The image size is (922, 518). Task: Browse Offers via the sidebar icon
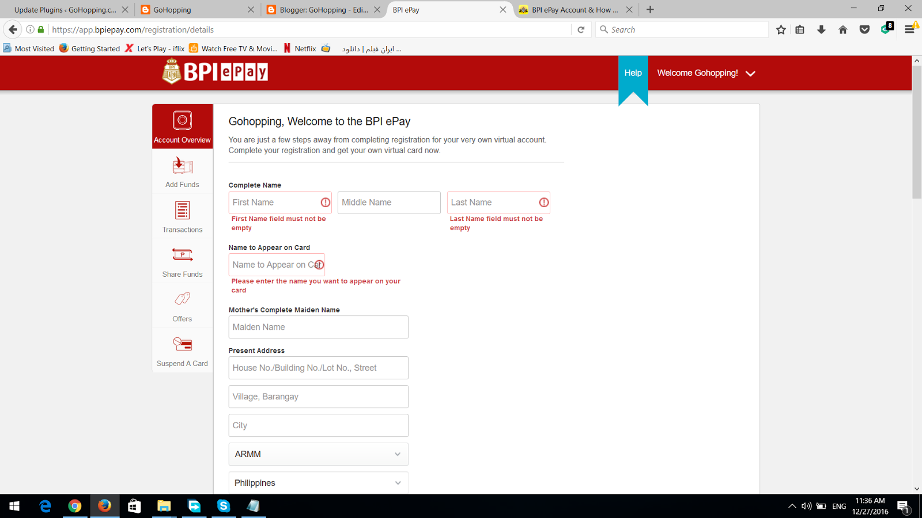click(x=182, y=306)
